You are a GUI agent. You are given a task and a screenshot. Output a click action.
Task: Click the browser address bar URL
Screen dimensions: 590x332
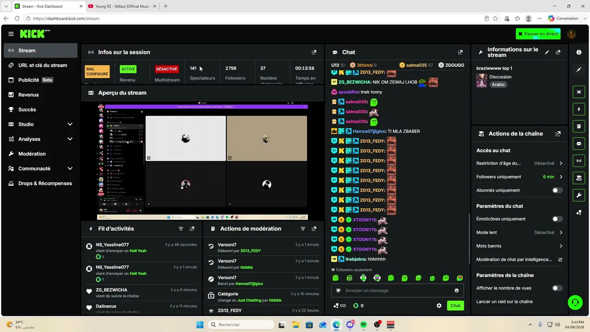tap(66, 18)
